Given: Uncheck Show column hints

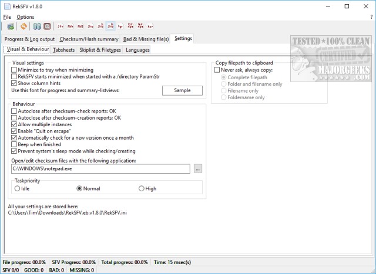Looking at the screenshot, I should pos(14,83).
